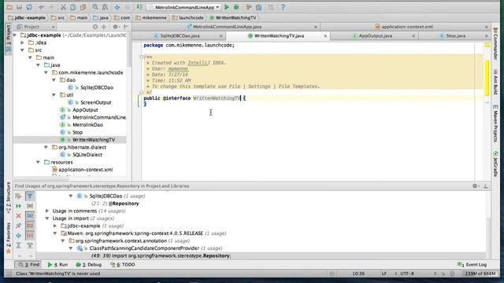Pin the Find usages tab
This screenshot has width=504, height=283.
(19, 226)
